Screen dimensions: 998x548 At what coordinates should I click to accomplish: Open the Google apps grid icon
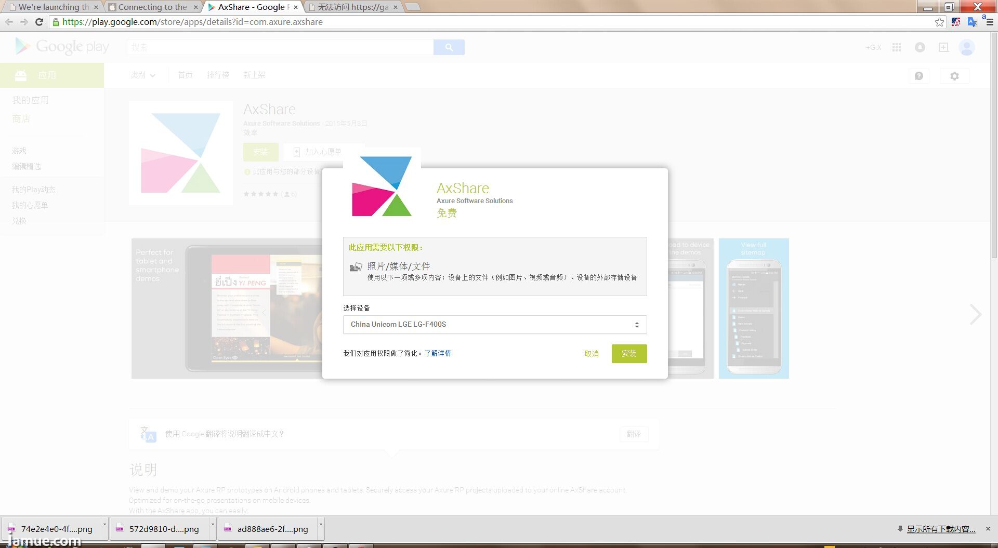(897, 47)
